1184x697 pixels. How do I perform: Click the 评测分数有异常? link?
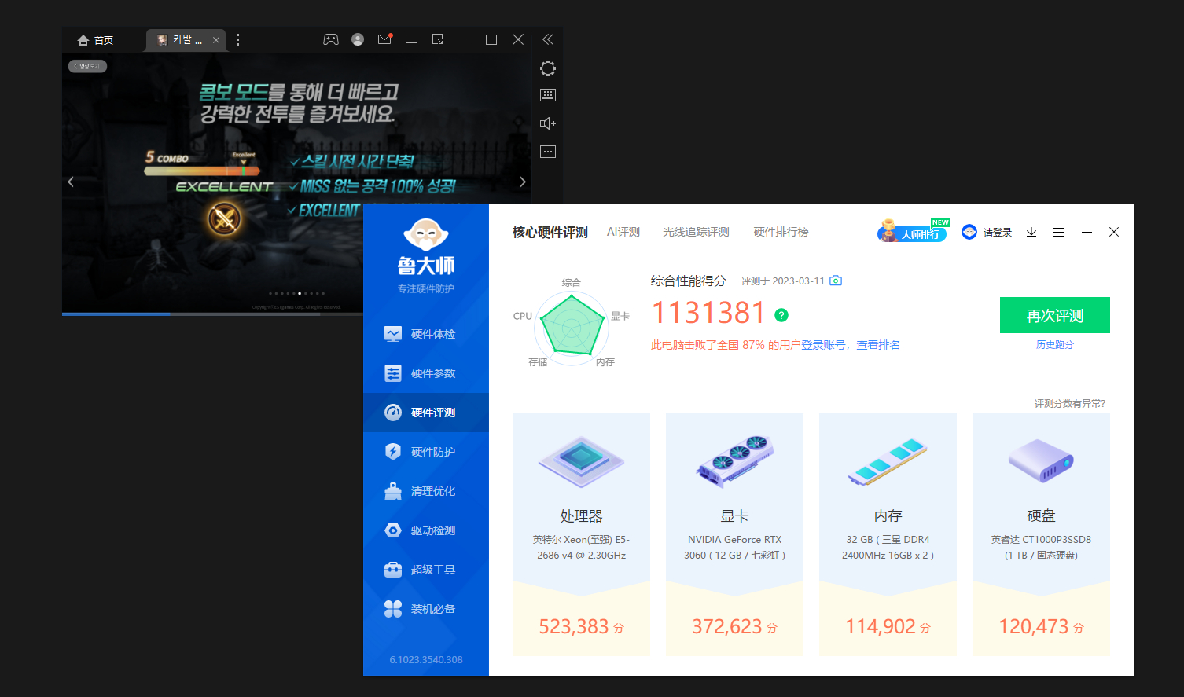tap(1070, 403)
